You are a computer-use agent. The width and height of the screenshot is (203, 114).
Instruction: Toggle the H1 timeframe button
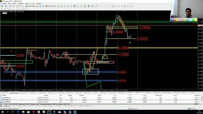[x=14, y=9]
